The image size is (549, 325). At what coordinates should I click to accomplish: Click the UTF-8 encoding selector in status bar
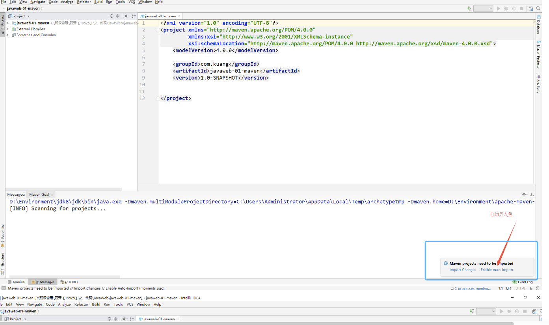pos(520,288)
